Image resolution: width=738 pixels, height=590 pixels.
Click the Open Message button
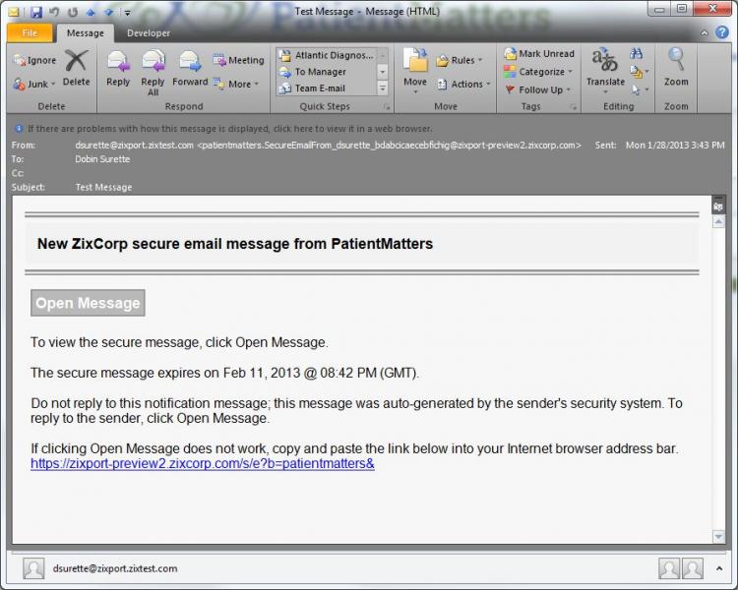click(88, 303)
